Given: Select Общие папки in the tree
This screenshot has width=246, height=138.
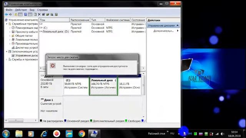Looking at the screenshot, I should coord(22,36).
